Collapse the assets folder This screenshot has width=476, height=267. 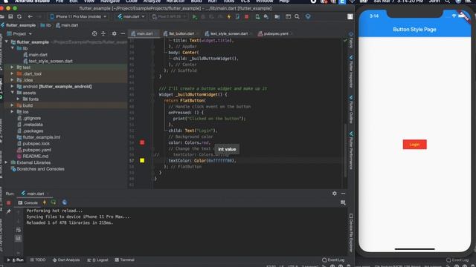click(13, 93)
